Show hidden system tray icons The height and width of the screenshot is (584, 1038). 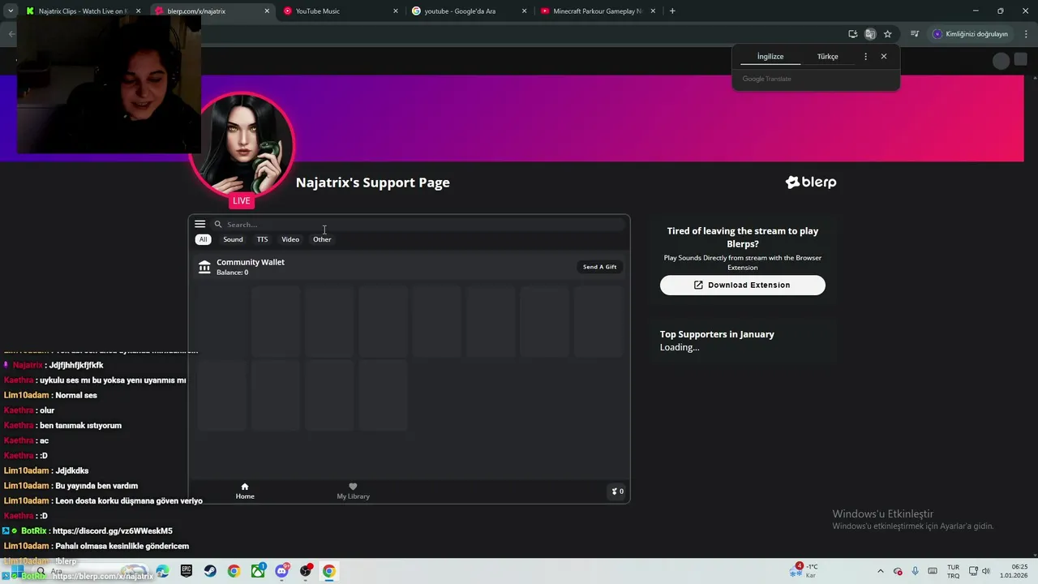tap(881, 571)
